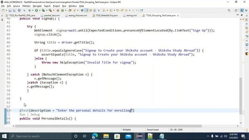
Task: Click the Open Perspective icon
Action: 236,10
